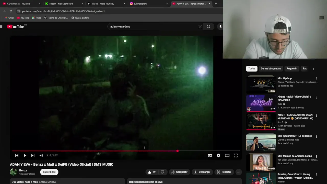Open options for Mix: @ClarentKP

coord(316,136)
